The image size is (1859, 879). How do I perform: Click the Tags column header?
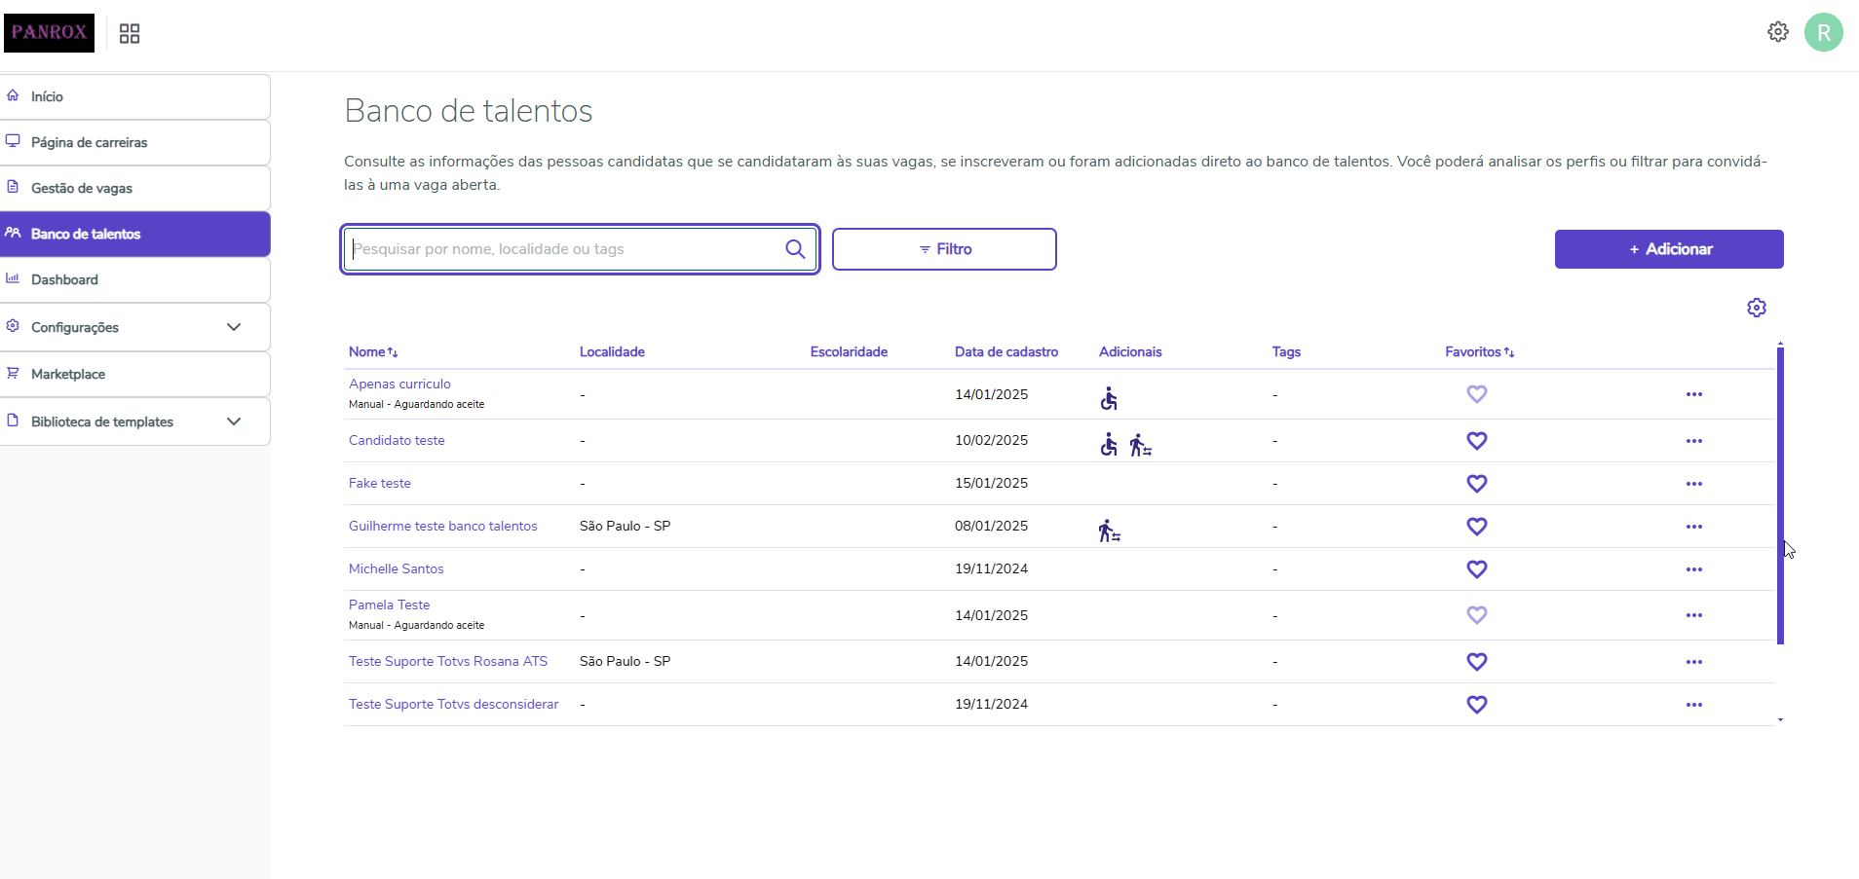[x=1286, y=352]
